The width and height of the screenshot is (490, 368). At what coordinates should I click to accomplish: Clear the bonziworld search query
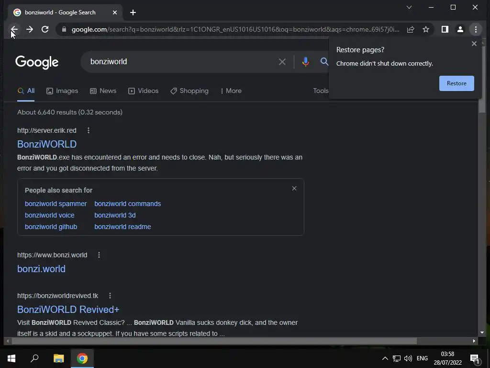[282, 62]
